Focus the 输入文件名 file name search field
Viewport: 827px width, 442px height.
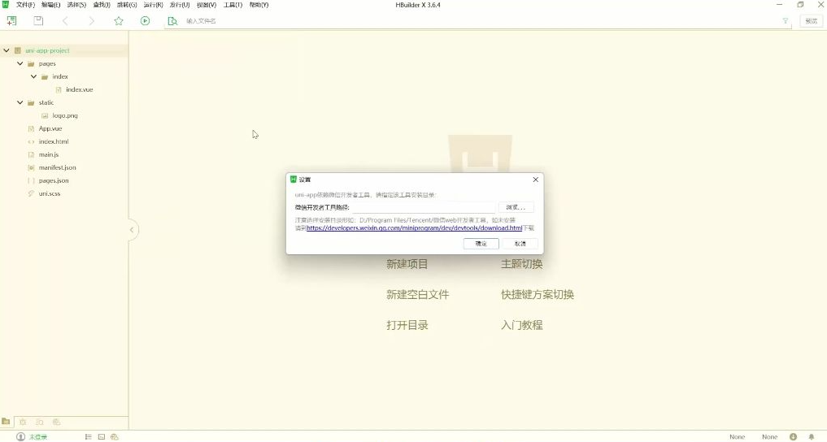(x=480, y=21)
